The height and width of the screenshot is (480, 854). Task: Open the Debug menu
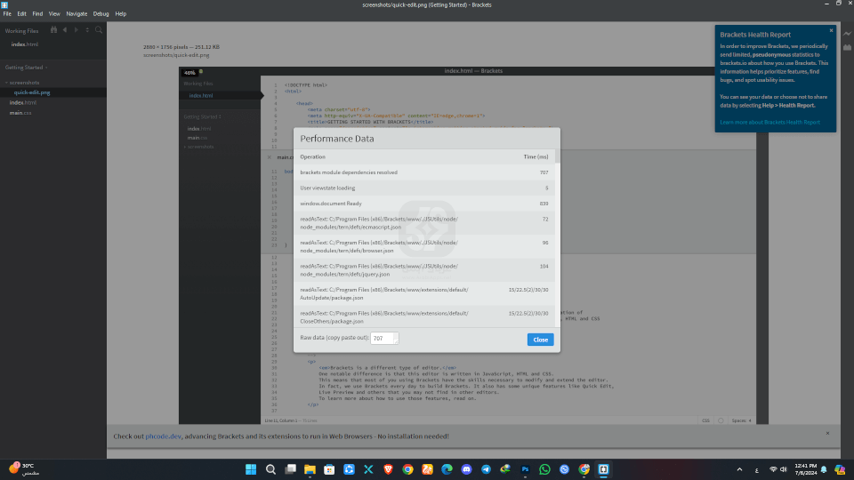[101, 14]
